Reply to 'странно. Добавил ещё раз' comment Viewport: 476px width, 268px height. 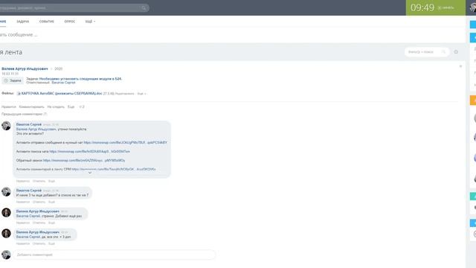coord(39,223)
